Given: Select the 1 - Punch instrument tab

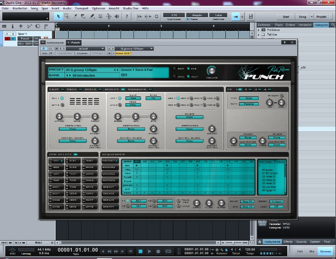Looking at the screenshot, I should [x=73, y=43].
